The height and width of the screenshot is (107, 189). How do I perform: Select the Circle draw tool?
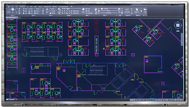tap(13, 9)
